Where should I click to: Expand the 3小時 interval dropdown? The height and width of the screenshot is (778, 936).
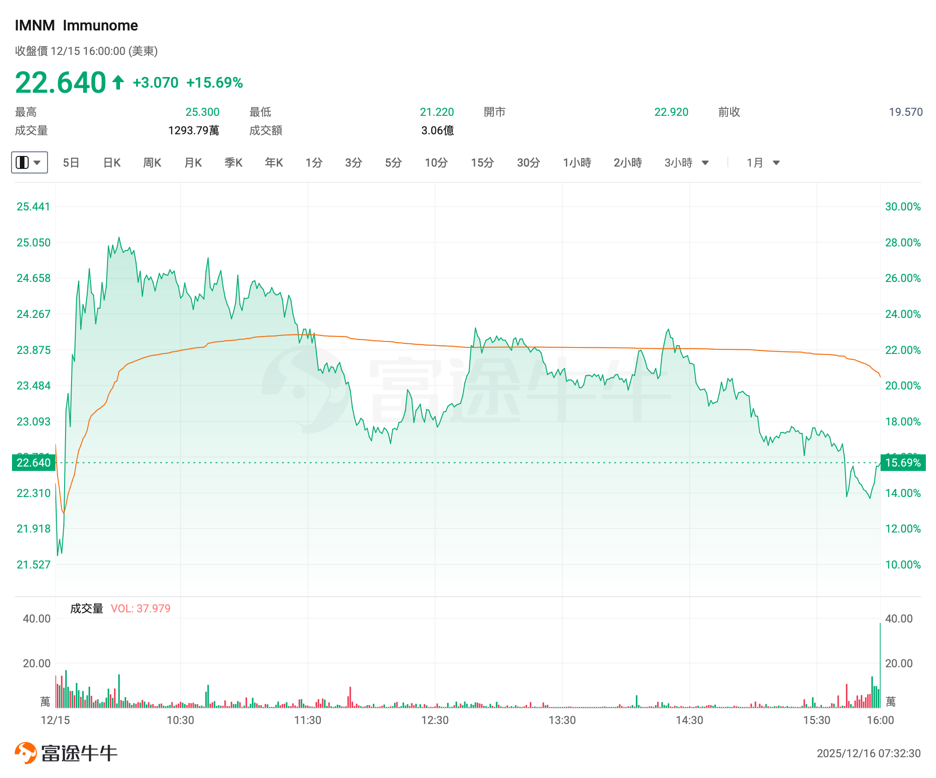click(x=686, y=162)
